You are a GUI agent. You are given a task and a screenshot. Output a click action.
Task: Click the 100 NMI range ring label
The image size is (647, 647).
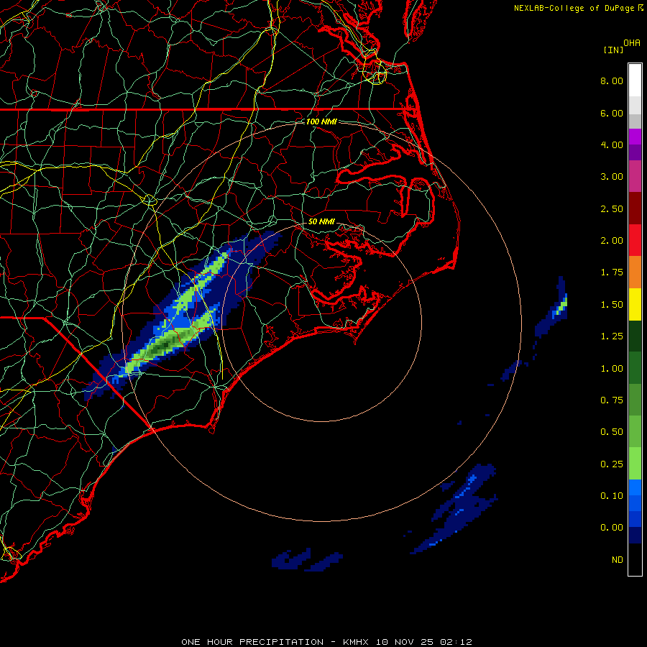[x=321, y=121]
